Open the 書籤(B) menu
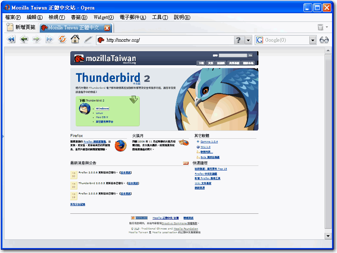The height and width of the screenshot is (253, 337). coord(79,17)
